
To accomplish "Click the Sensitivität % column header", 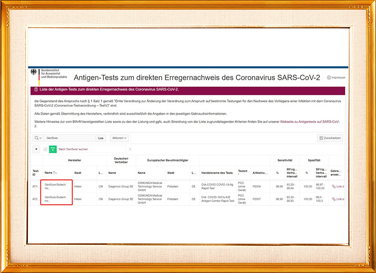I will pos(277,173).
